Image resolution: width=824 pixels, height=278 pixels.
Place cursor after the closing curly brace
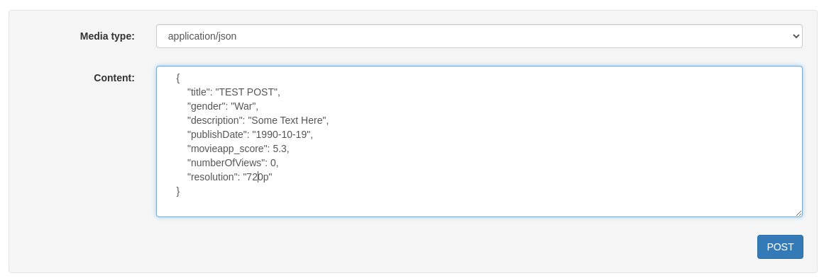180,191
